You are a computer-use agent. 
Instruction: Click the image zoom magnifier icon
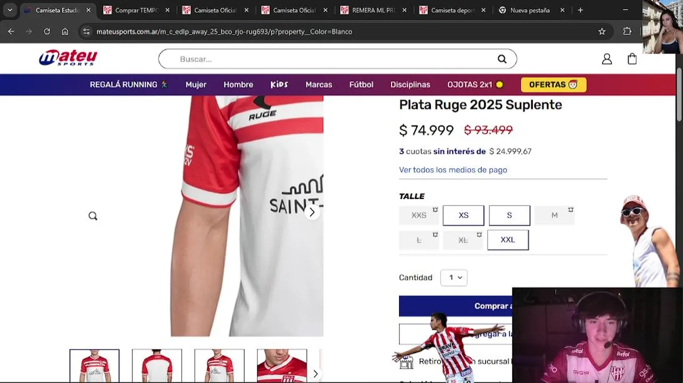coord(93,215)
